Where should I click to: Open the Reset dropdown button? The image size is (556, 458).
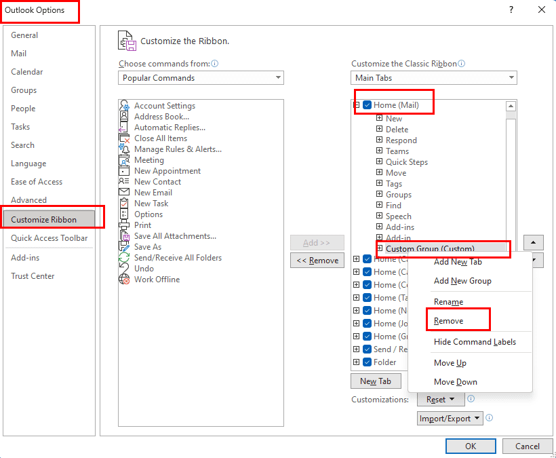click(x=441, y=400)
